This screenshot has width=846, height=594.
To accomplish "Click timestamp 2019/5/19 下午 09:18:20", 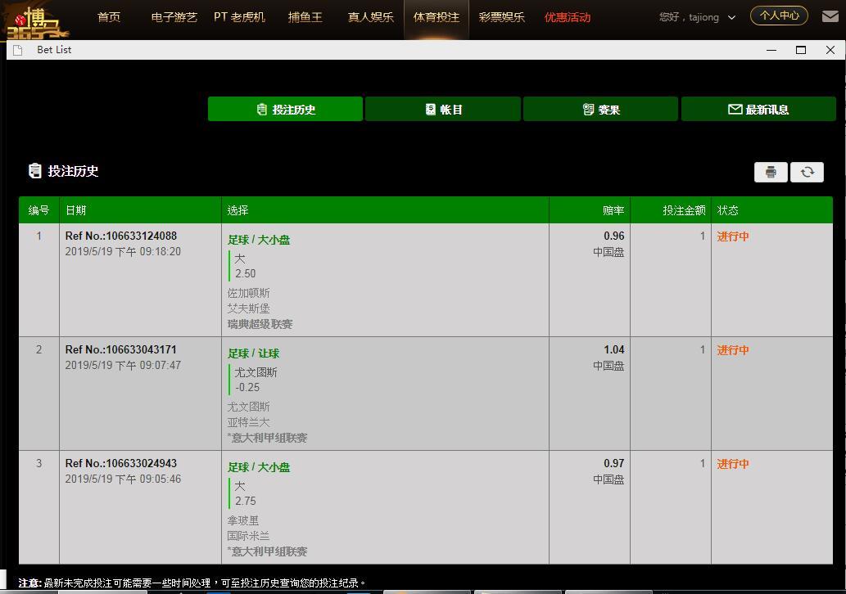I will [123, 252].
